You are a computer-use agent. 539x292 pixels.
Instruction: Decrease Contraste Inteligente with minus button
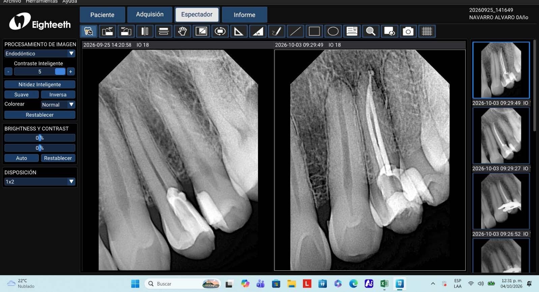click(8, 71)
